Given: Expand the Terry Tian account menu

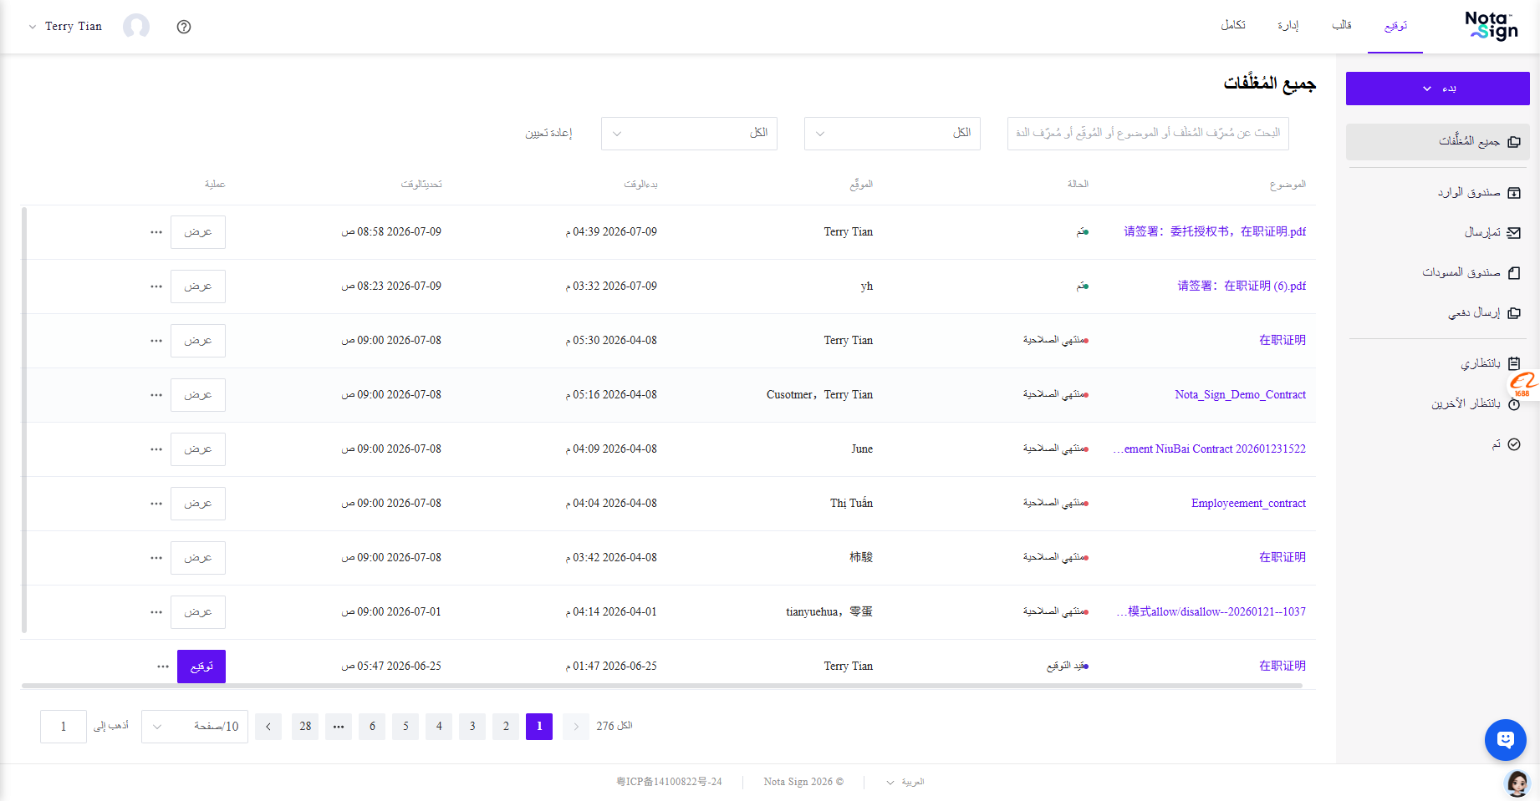Looking at the screenshot, I should 65,27.
